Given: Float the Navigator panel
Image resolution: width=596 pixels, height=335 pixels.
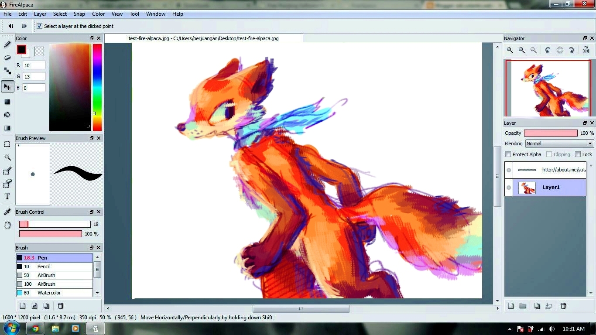Looking at the screenshot, I should point(585,38).
